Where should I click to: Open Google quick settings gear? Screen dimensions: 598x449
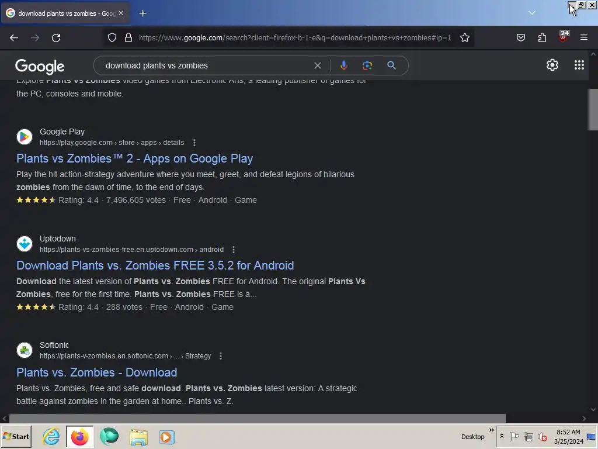[x=552, y=65]
